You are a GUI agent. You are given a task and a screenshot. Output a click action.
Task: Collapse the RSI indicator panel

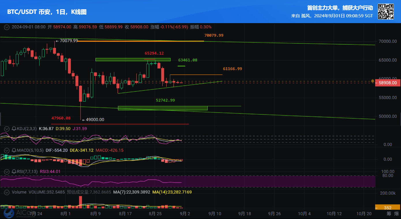pos(7,171)
